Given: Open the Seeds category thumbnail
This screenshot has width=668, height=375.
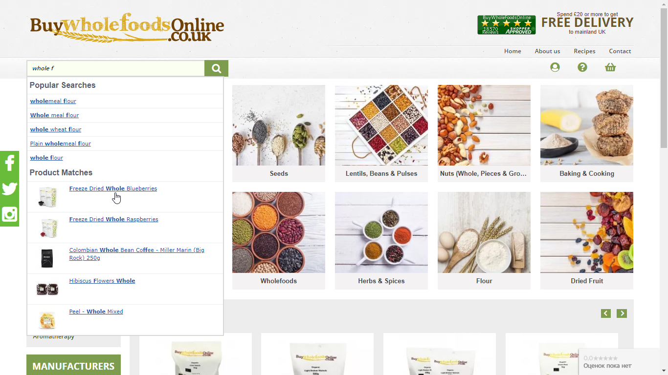Looking at the screenshot, I should point(279,133).
